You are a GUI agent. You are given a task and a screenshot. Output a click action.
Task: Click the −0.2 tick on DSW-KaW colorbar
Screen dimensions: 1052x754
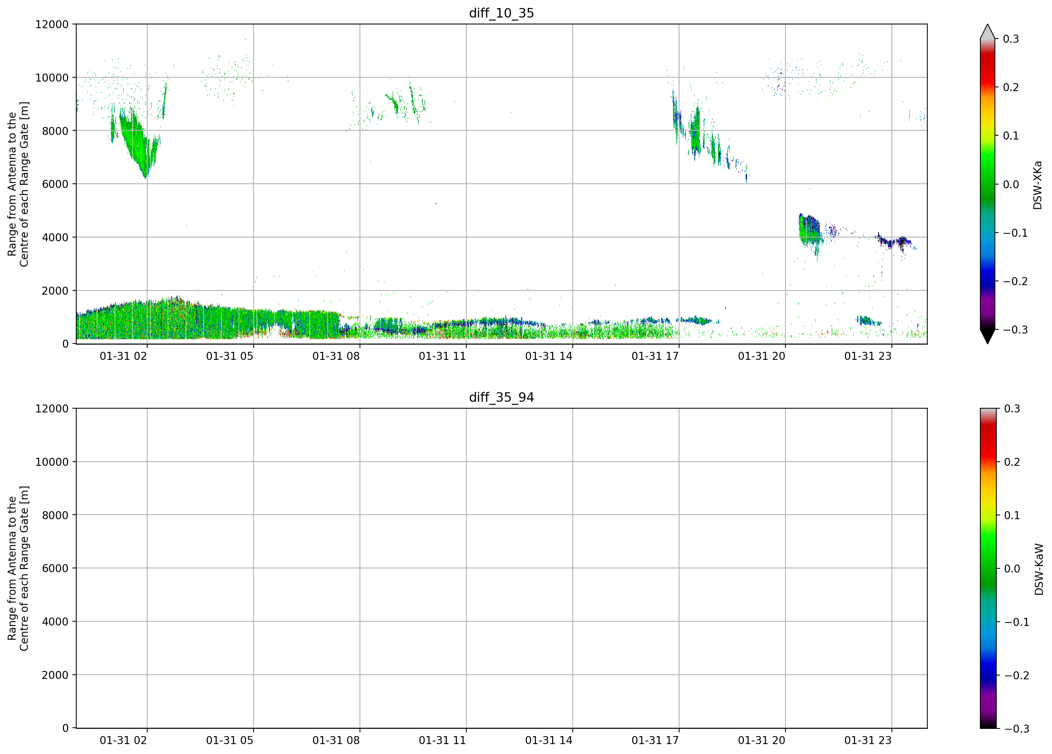[1016, 675]
